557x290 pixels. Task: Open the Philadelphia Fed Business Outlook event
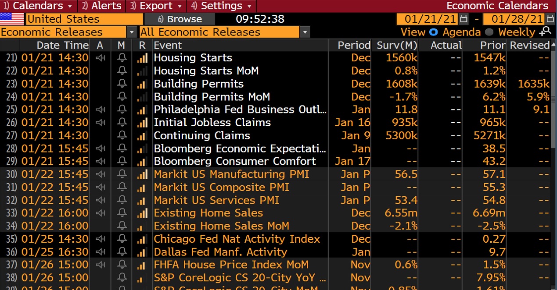coord(240,110)
